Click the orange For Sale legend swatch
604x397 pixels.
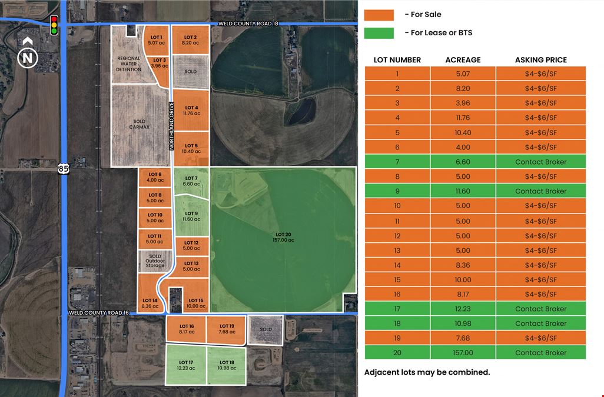[379, 15]
